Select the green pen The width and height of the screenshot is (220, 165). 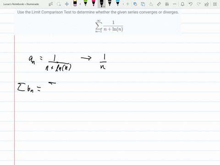pyautogui.click(x=86, y=3)
